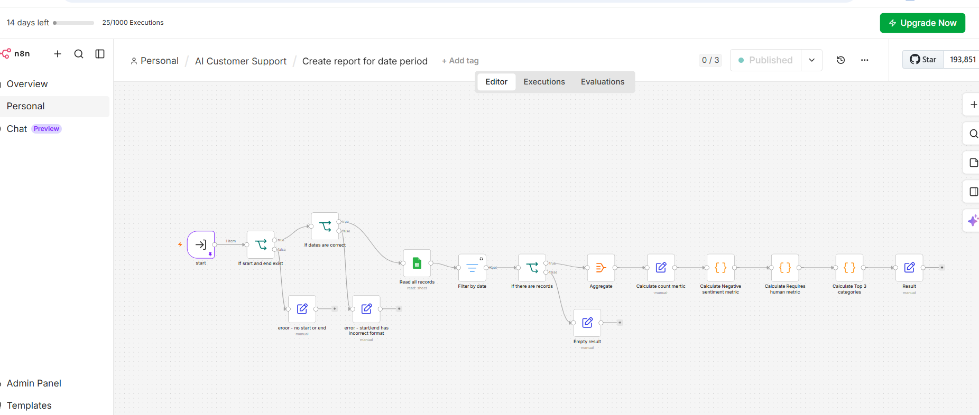Open the 'error - start/end has incorrect format' node
Viewport: 979px width, 415px height.
pos(366,309)
